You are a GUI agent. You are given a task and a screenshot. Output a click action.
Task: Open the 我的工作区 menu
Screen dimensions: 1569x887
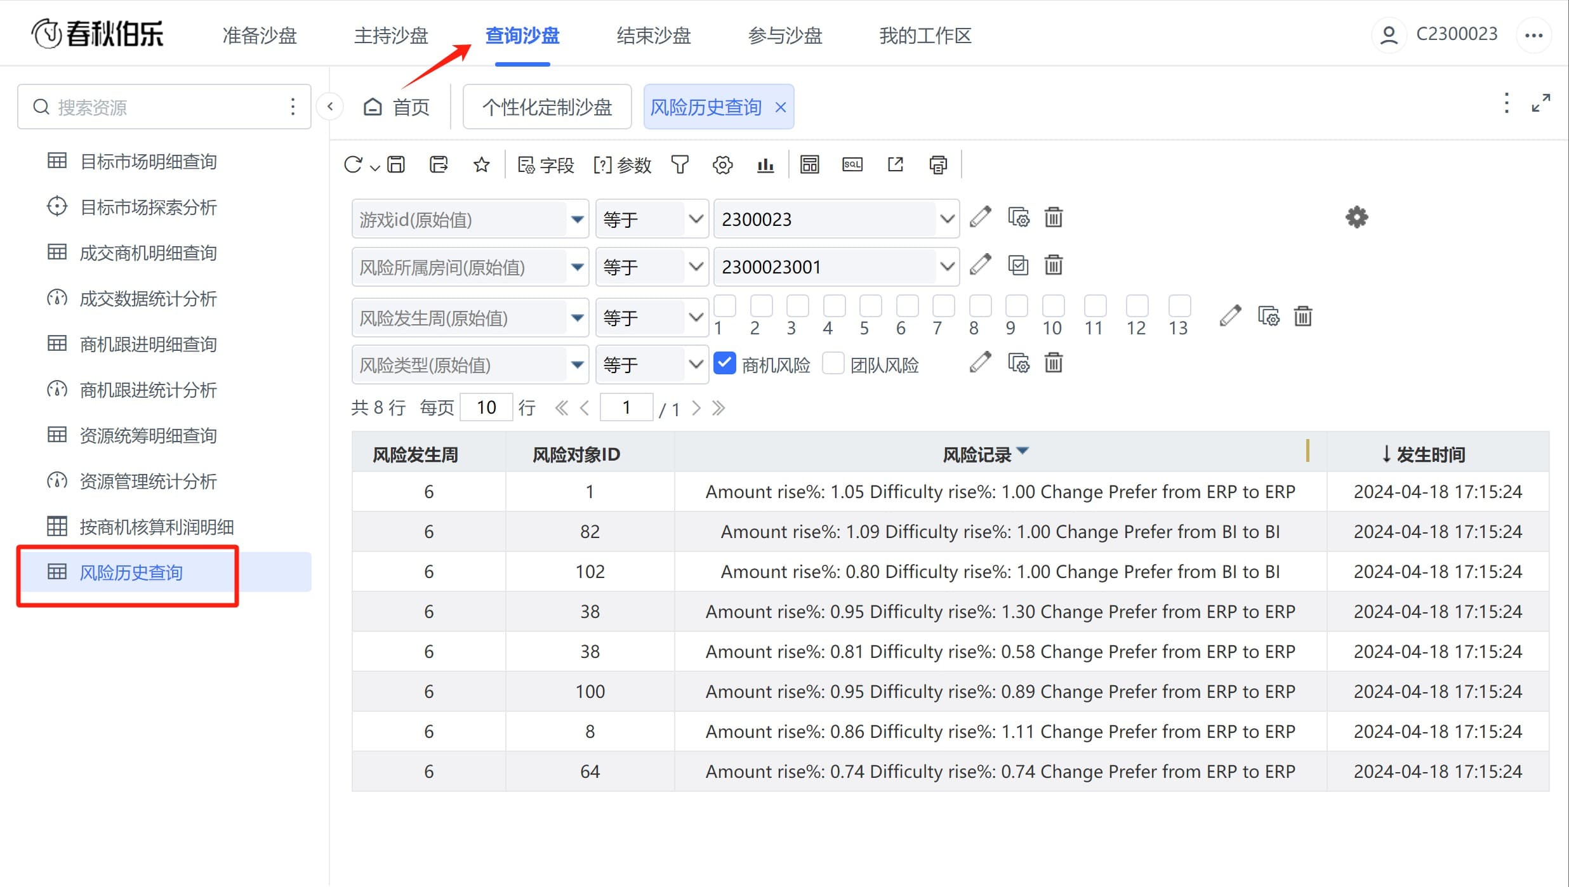coord(925,36)
